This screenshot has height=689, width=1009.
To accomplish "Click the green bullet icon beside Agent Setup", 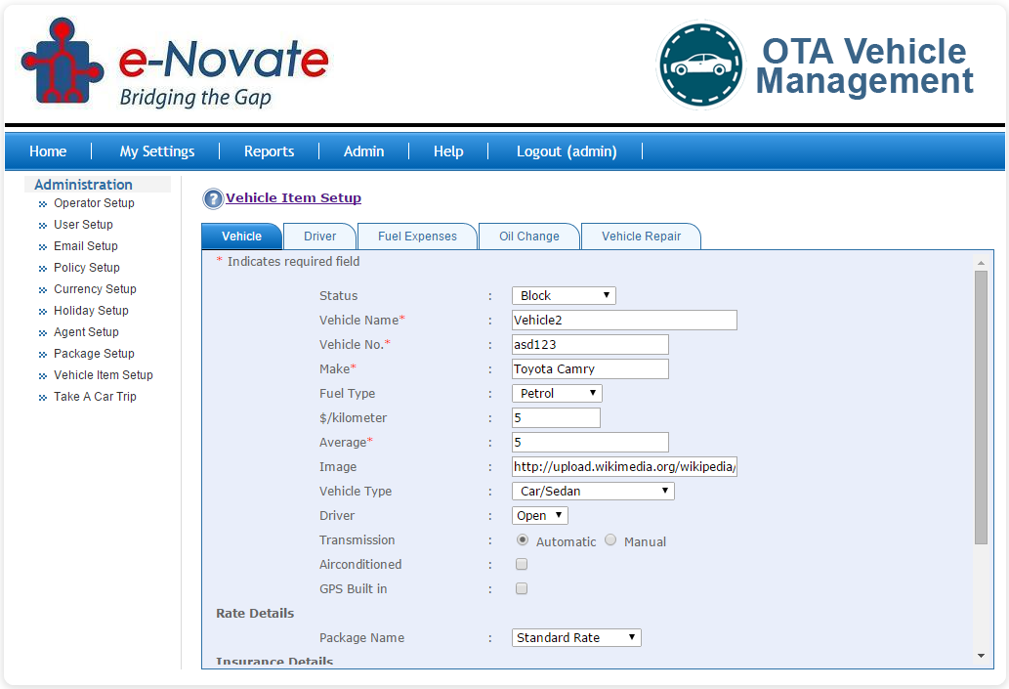I will [x=41, y=332].
